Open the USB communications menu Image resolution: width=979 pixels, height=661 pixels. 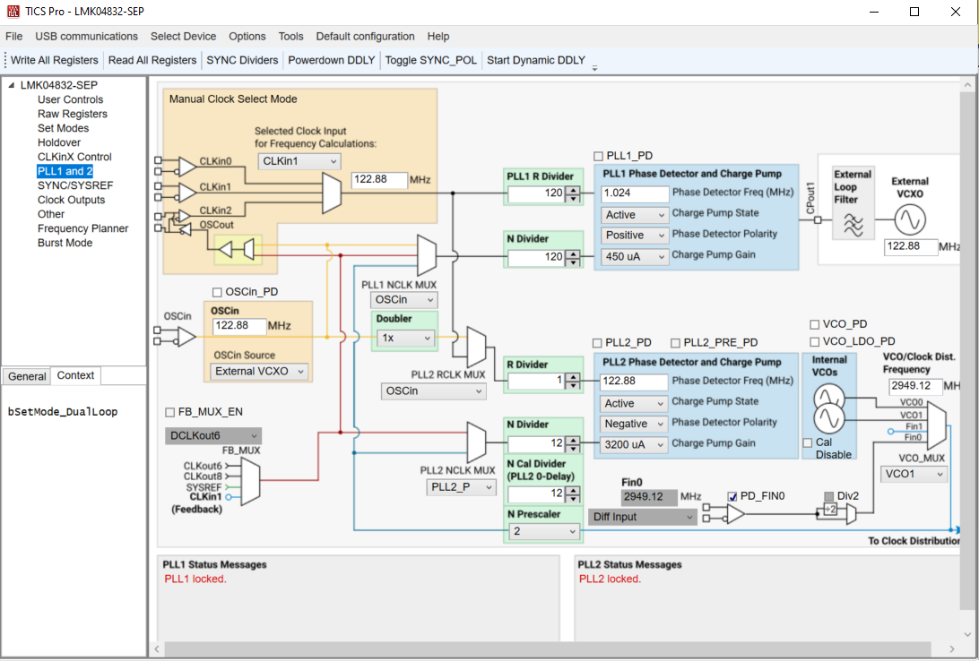click(x=86, y=36)
